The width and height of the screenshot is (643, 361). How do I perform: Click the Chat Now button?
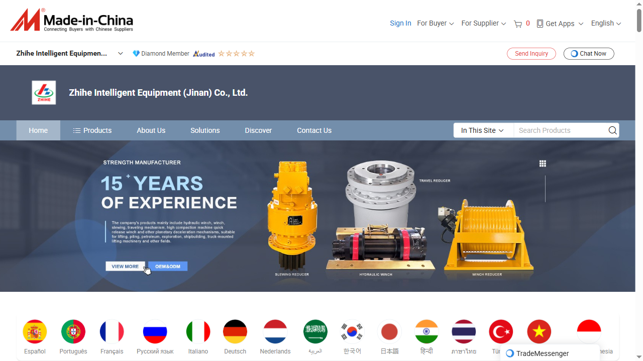click(x=589, y=54)
